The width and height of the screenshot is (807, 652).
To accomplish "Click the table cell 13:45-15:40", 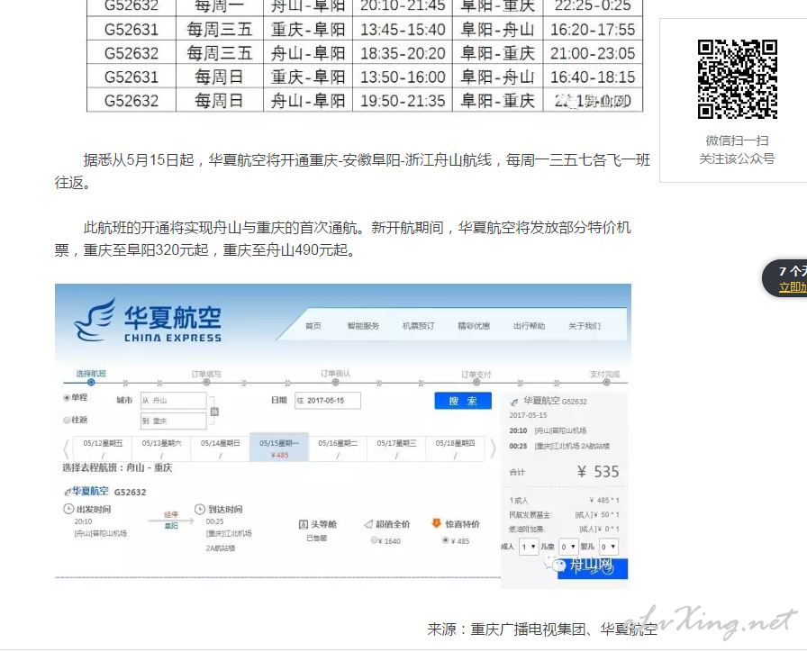I will pyautogui.click(x=403, y=30).
